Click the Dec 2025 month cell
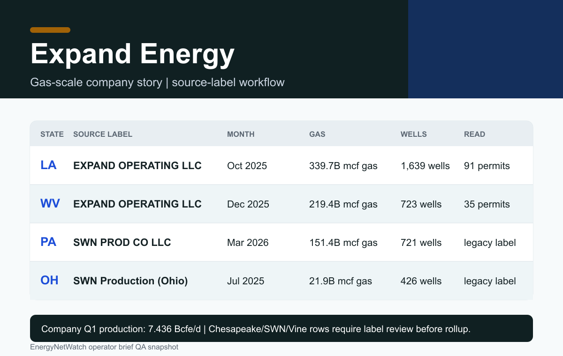Viewport: 563px width, 356px height. coord(248,204)
